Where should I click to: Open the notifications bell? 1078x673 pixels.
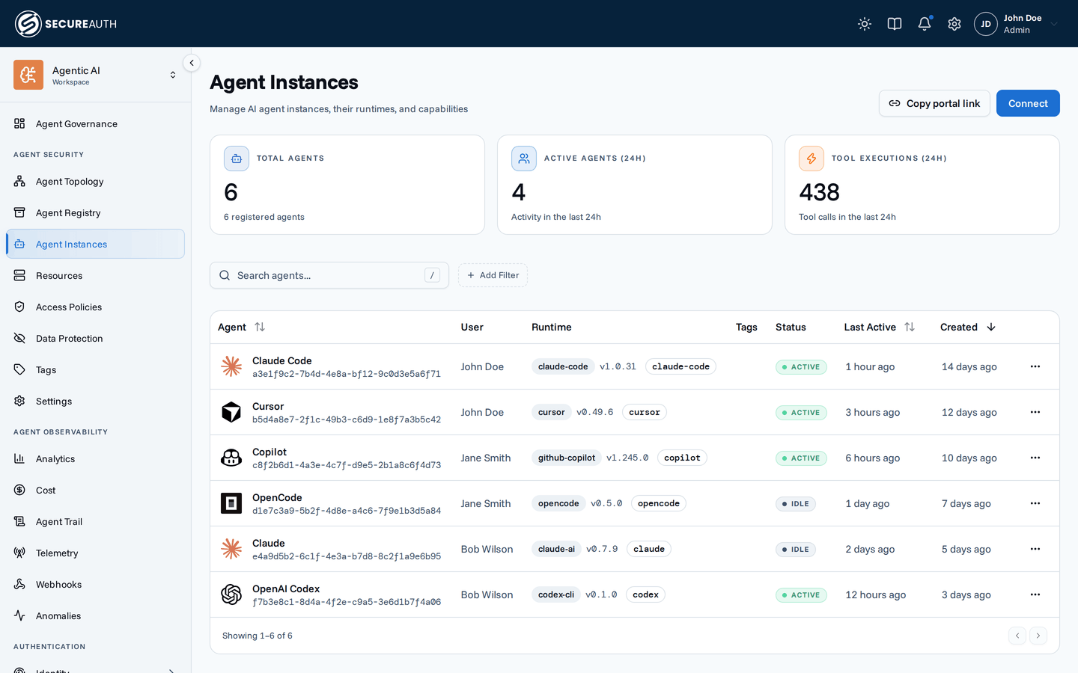(925, 24)
